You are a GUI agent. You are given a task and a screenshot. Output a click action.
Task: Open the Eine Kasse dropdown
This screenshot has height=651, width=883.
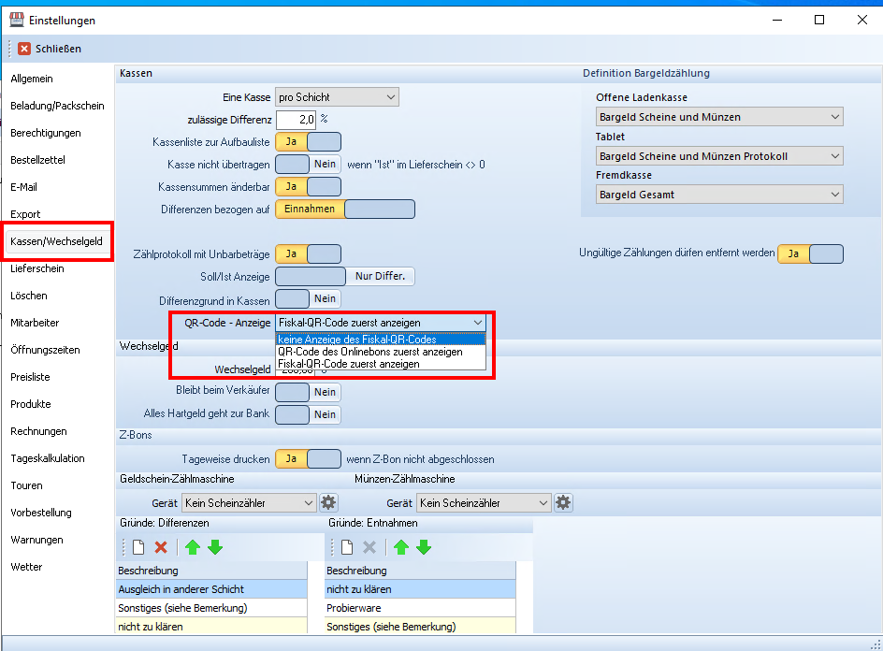tap(337, 96)
